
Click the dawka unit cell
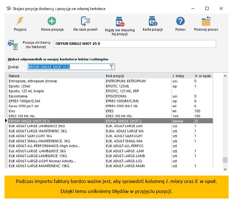point(183,121)
